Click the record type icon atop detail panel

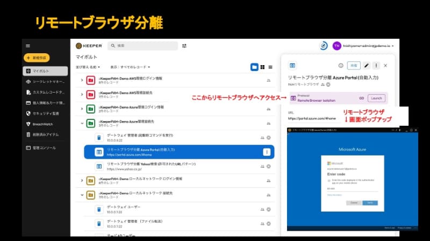[x=292, y=66]
